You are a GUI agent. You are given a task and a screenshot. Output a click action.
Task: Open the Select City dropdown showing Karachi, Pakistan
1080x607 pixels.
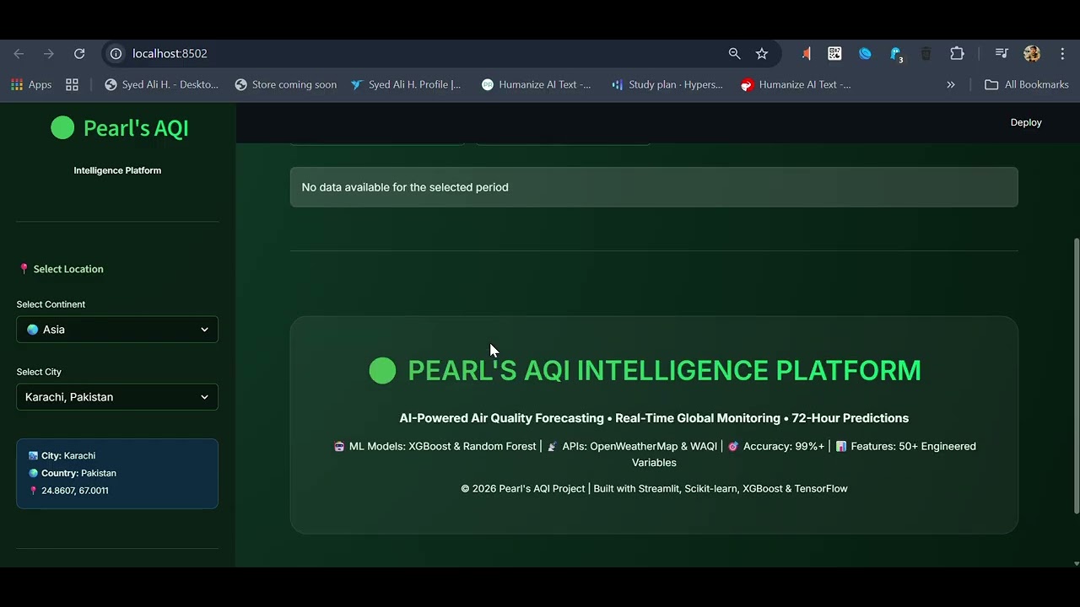pos(117,397)
